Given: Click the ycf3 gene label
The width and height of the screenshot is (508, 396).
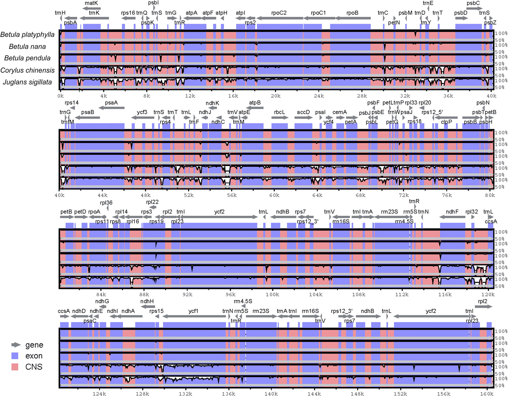Looking at the screenshot, I should tap(142, 112).
